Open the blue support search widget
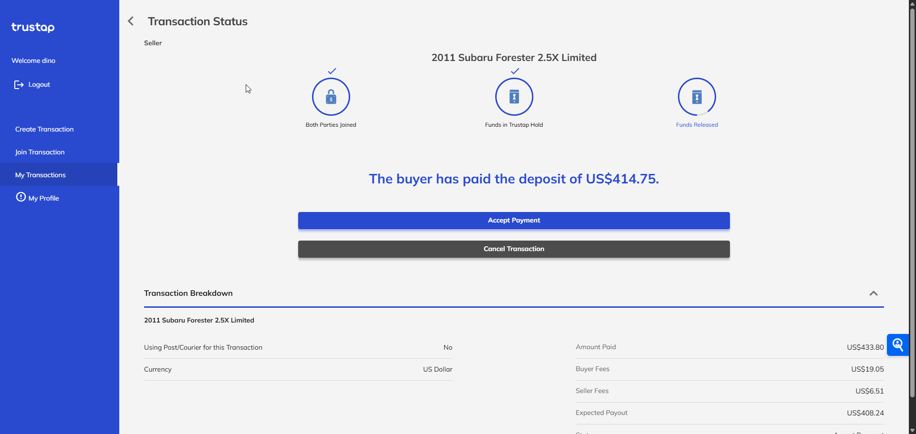This screenshot has width=916, height=434. 897,345
